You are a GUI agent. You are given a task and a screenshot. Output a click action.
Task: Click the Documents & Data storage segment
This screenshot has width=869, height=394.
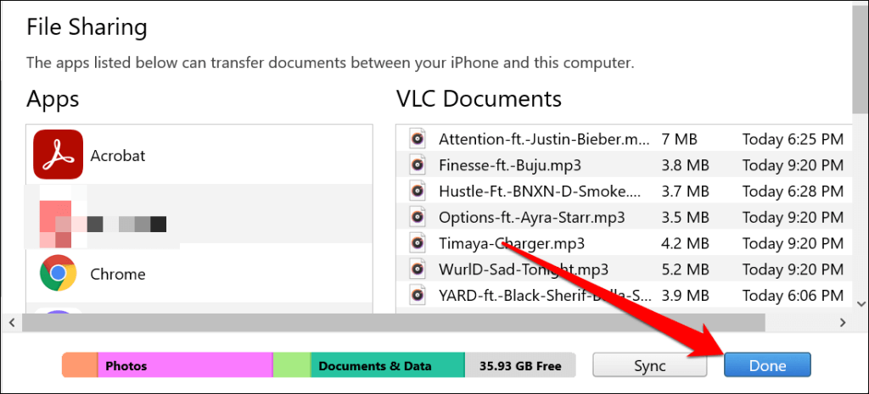click(387, 366)
